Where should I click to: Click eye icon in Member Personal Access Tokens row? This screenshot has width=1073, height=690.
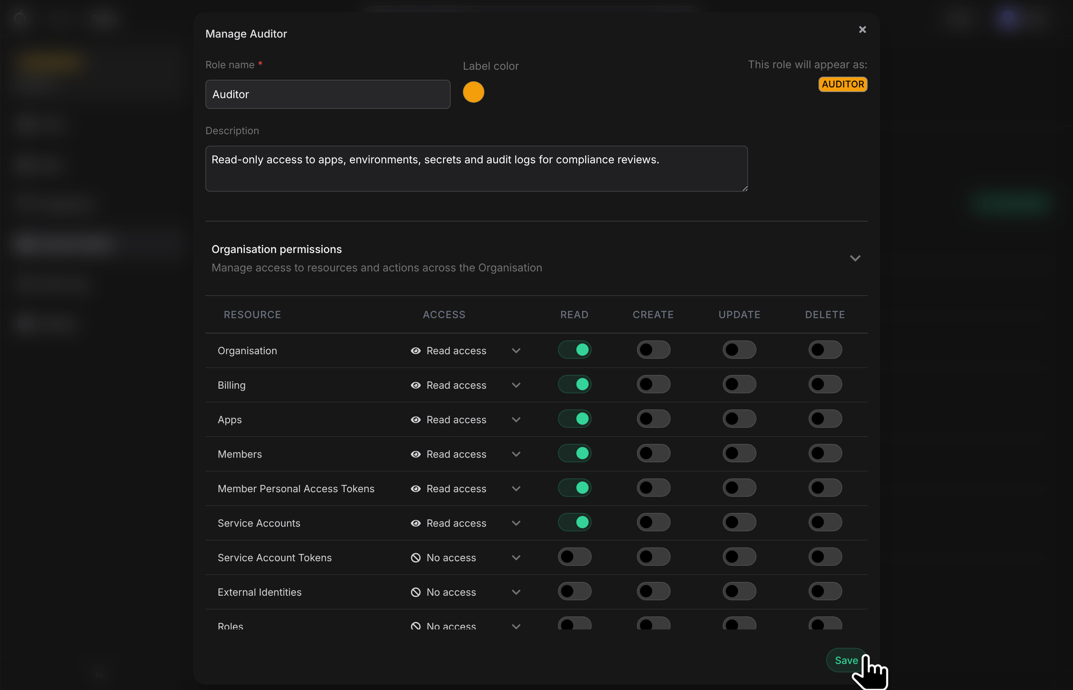(415, 489)
